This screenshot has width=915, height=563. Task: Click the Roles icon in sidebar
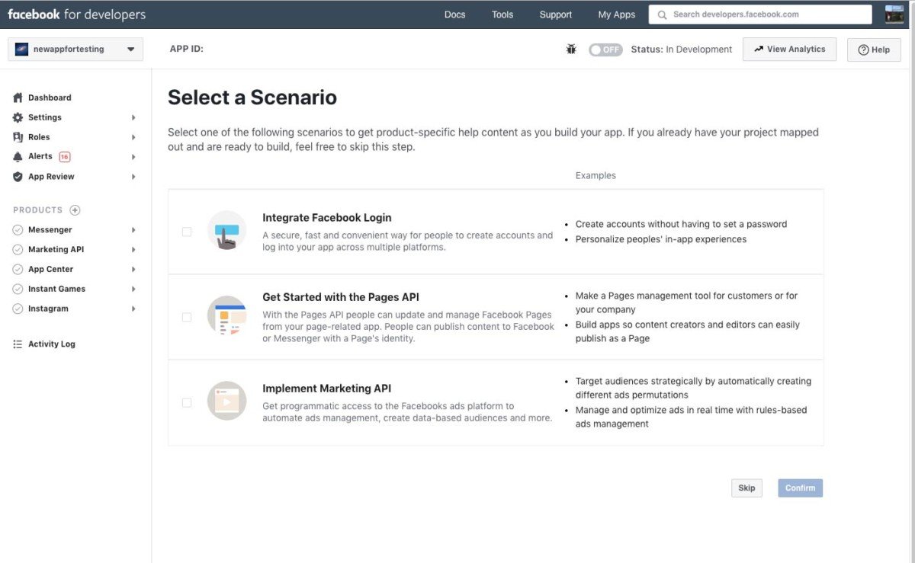pos(18,137)
